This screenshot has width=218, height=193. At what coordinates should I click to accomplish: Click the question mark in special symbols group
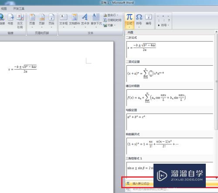click(x=169, y=21)
